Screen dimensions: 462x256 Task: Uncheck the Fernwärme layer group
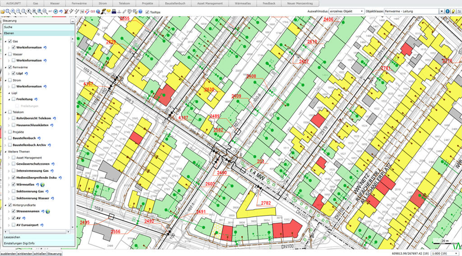point(9,67)
